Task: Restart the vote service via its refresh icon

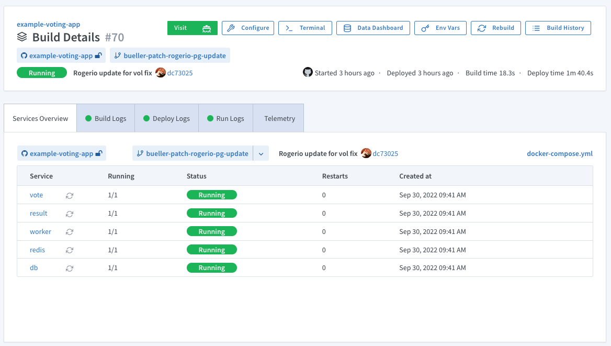Action: coord(70,195)
